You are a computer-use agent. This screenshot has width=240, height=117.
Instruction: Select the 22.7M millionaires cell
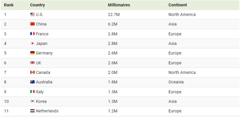click(114, 15)
